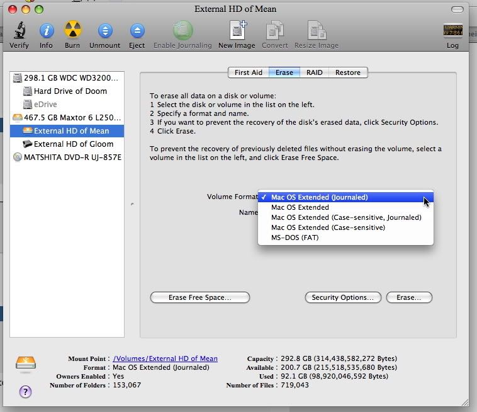Select the eDrive volume
477x412 pixels.
tap(67, 105)
